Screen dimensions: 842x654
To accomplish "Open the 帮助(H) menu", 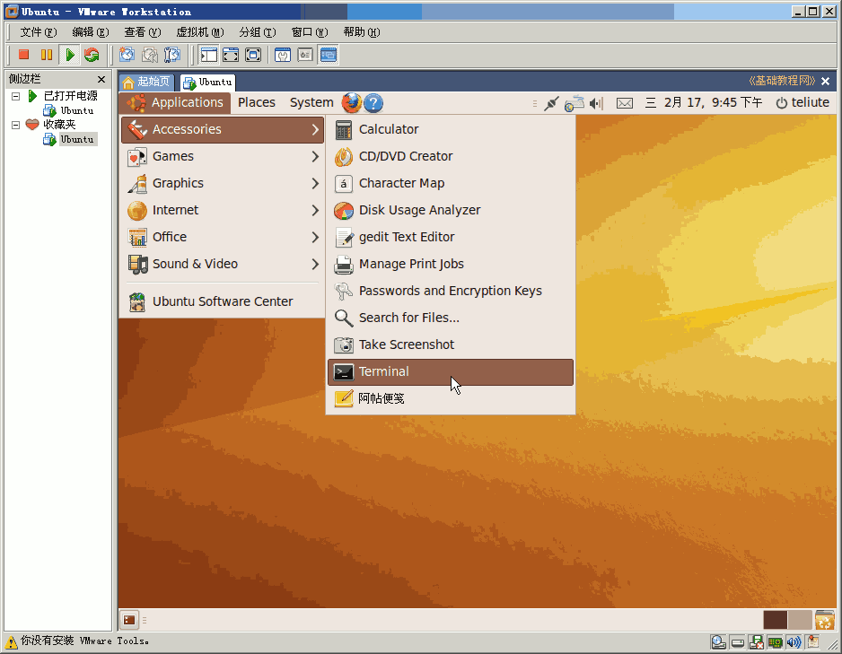I will pyautogui.click(x=362, y=32).
